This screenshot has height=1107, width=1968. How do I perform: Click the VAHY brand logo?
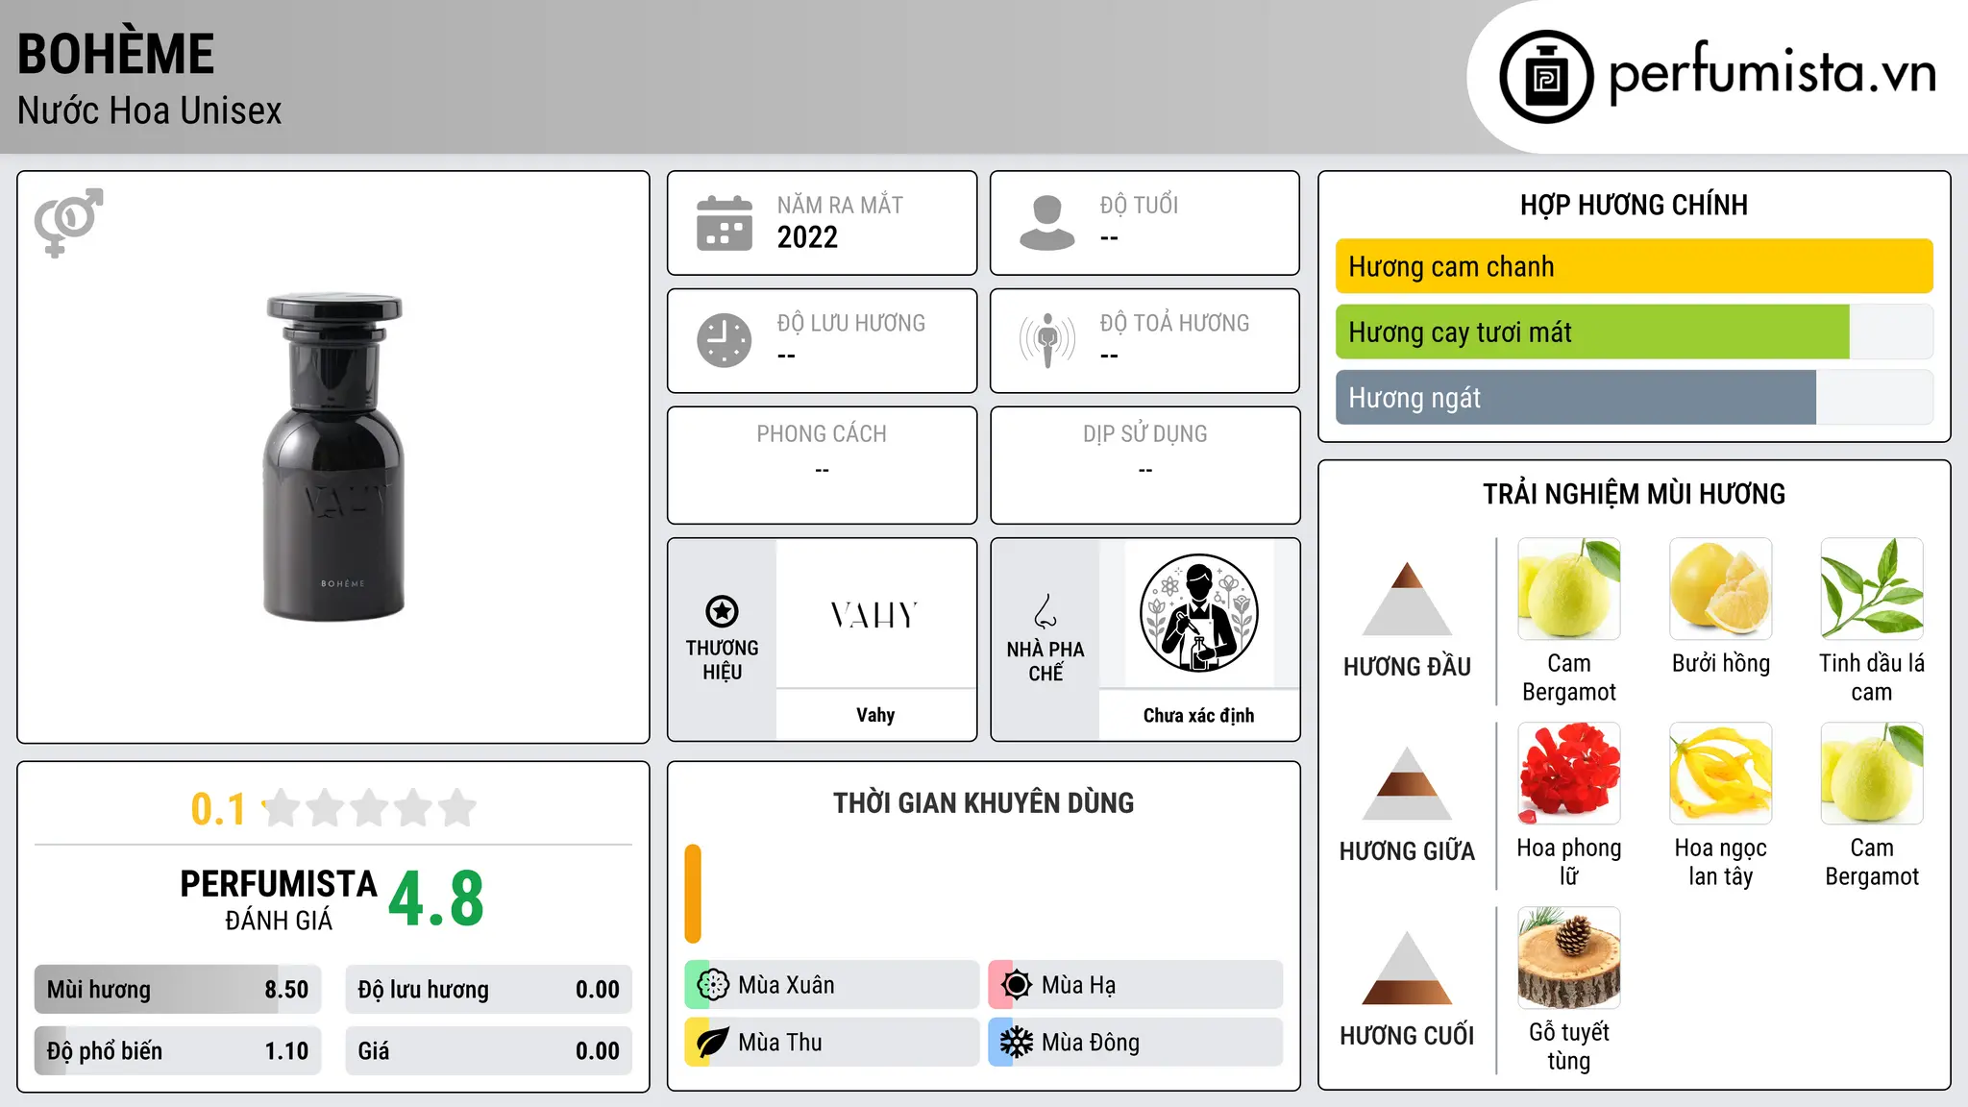tap(874, 615)
